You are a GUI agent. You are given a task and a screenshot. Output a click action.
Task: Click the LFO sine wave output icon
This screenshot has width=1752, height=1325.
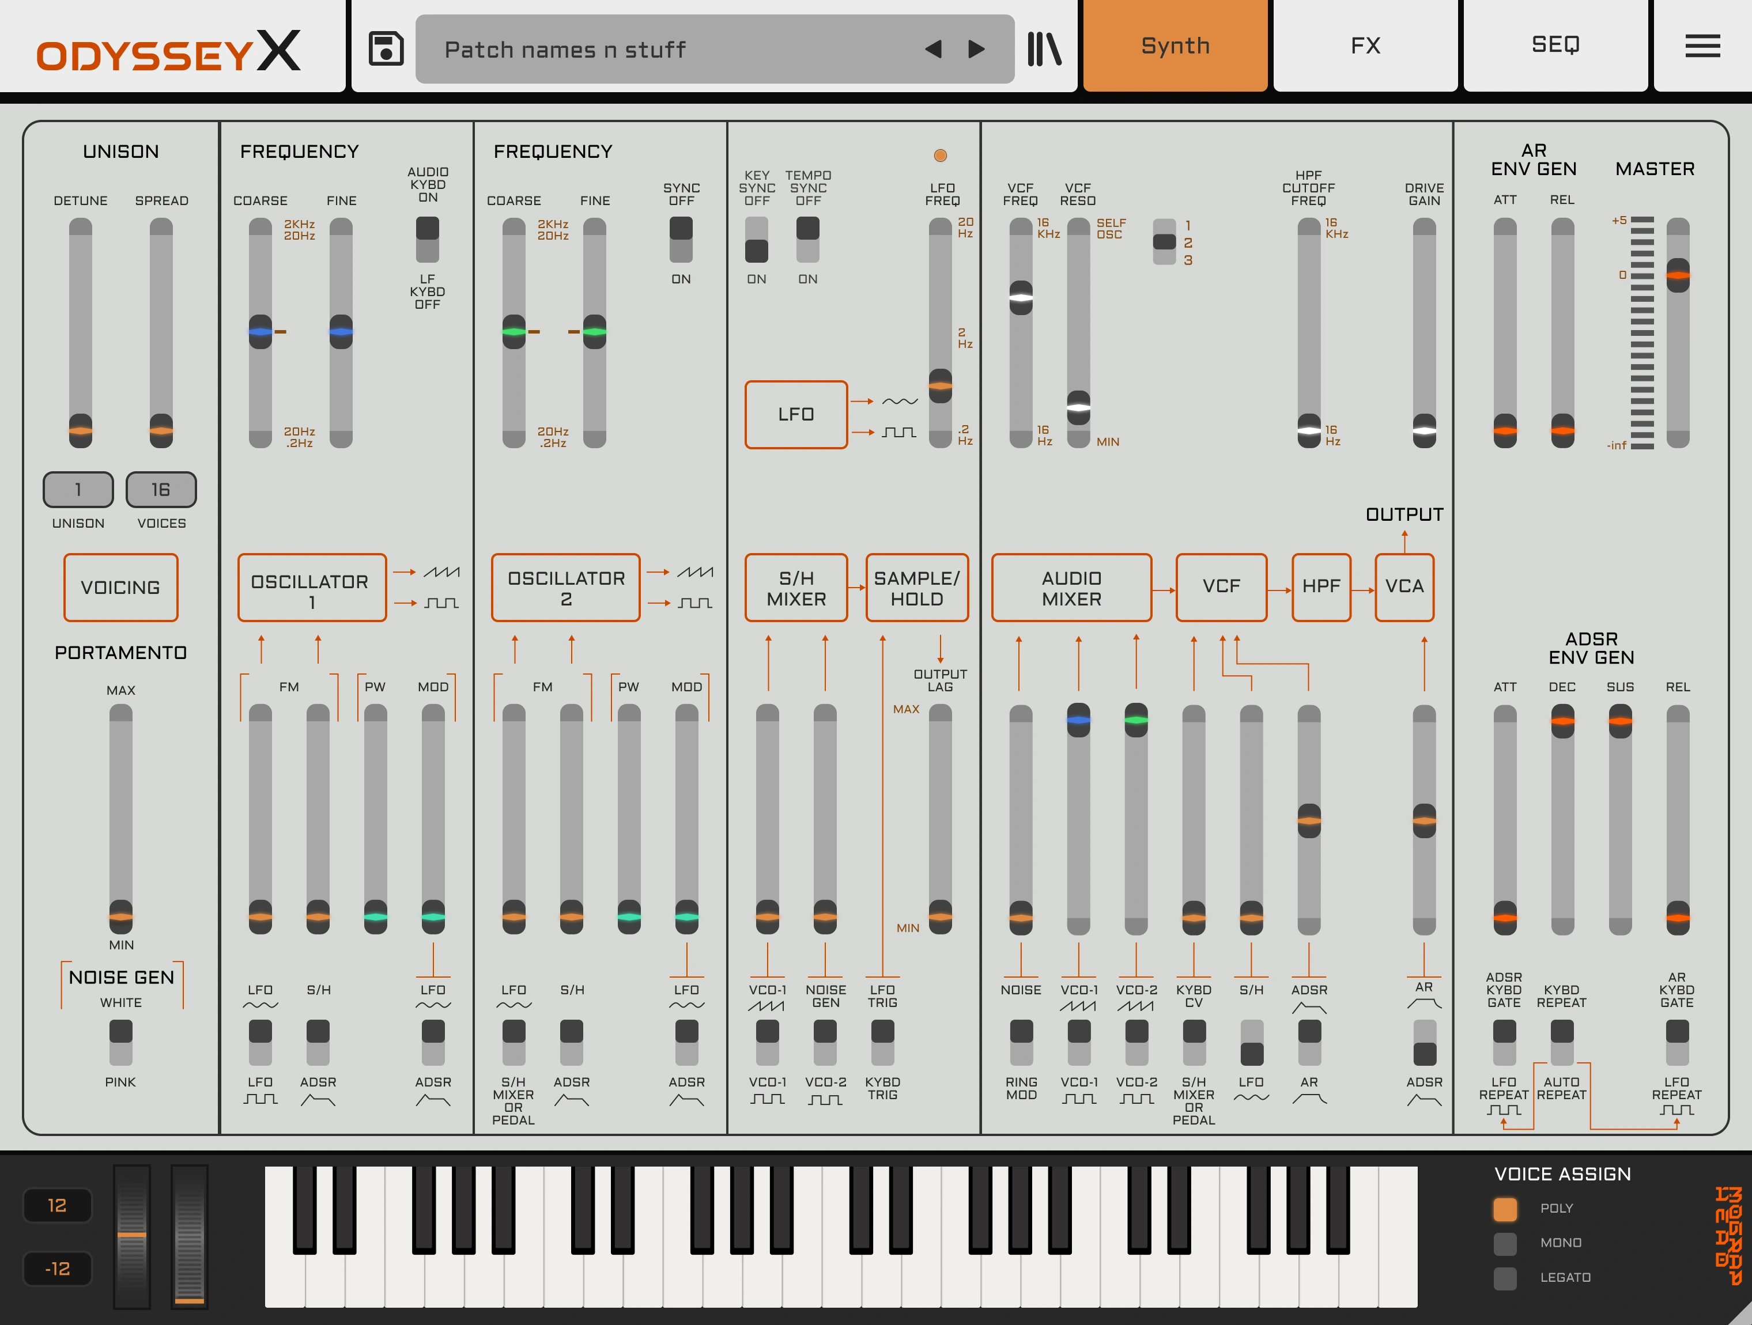click(900, 402)
